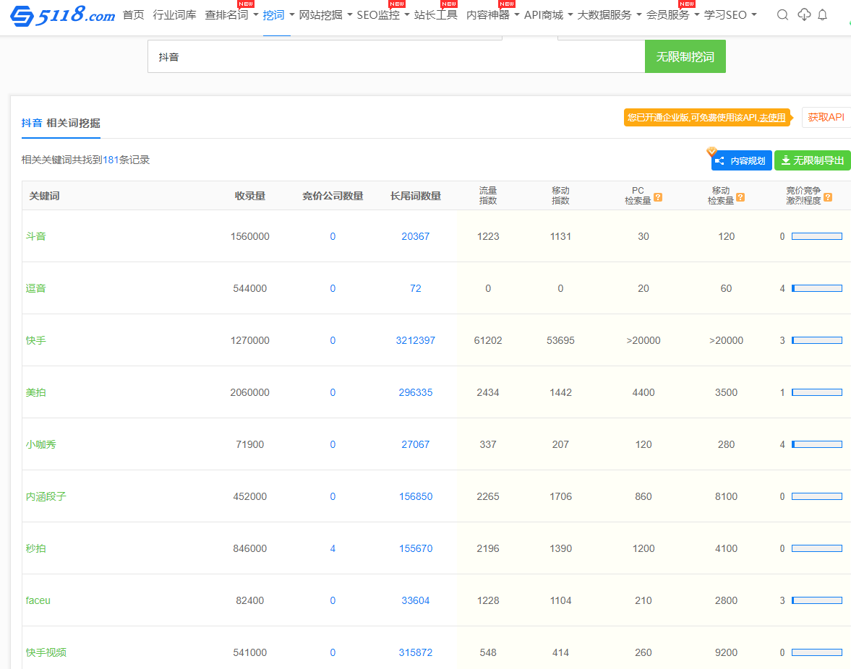The width and height of the screenshot is (851, 669).
Task: Open keyword link 快手视频
Action: [46, 652]
